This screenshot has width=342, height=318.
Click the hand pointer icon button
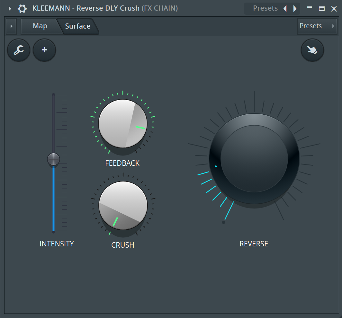[312, 50]
